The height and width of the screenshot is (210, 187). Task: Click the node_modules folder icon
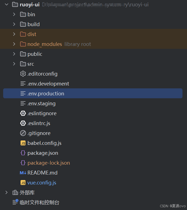coord(23,44)
